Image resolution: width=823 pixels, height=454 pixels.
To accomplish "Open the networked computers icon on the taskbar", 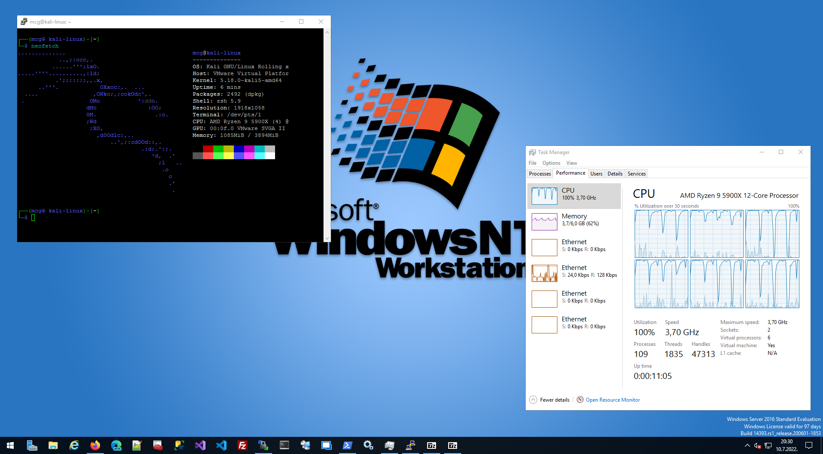I will tap(305, 445).
